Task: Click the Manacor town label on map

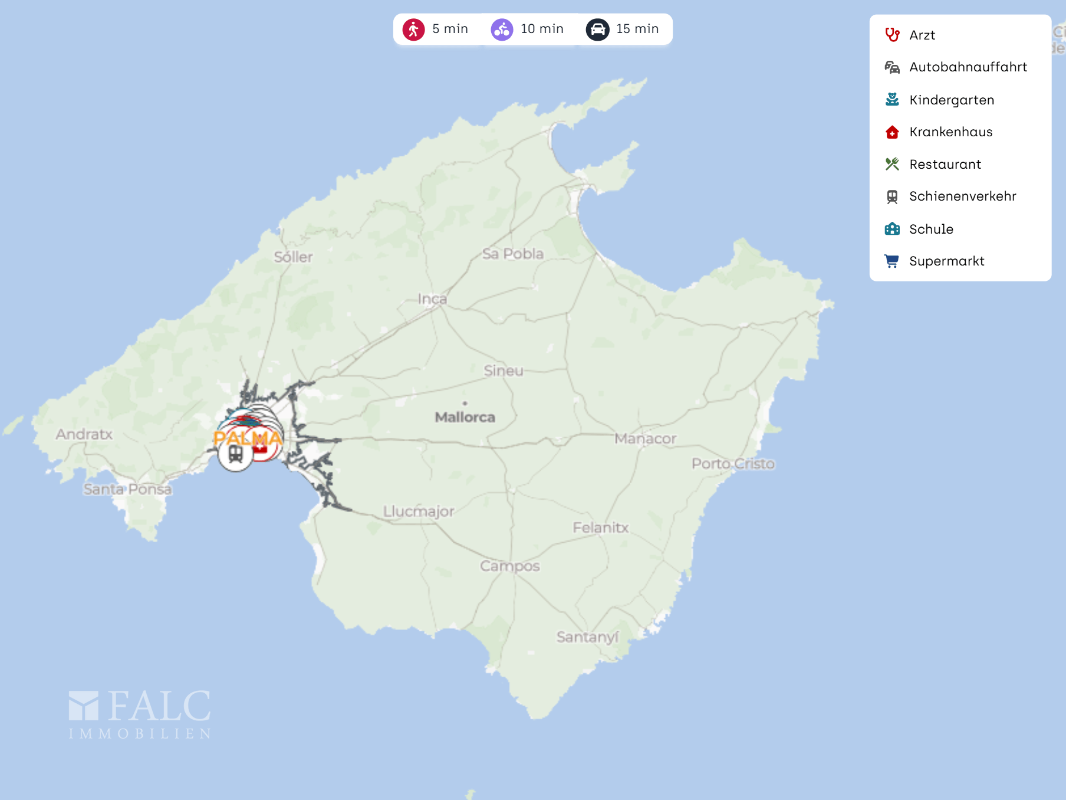Action: coord(645,439)
